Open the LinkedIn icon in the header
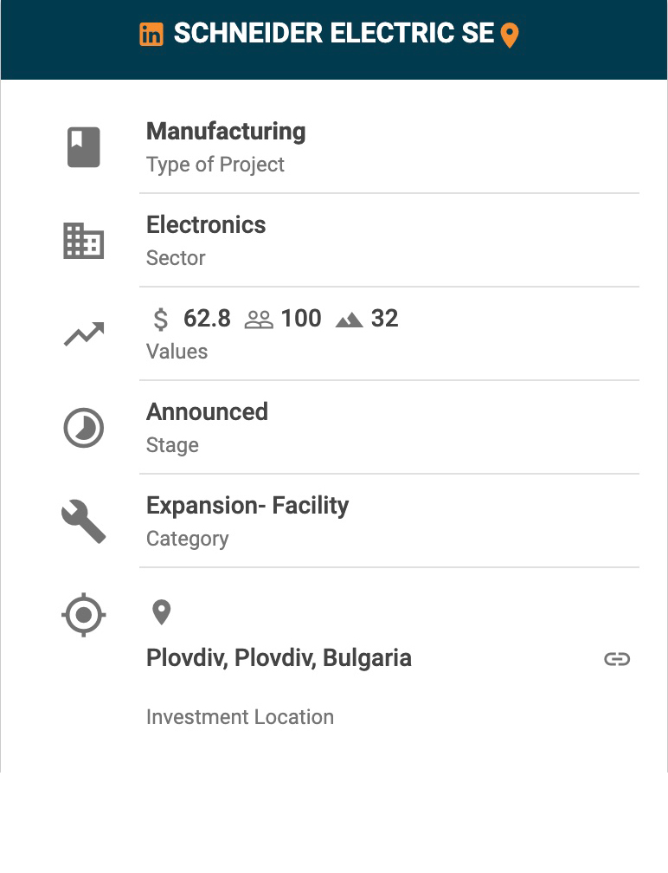 coord(151,35)
